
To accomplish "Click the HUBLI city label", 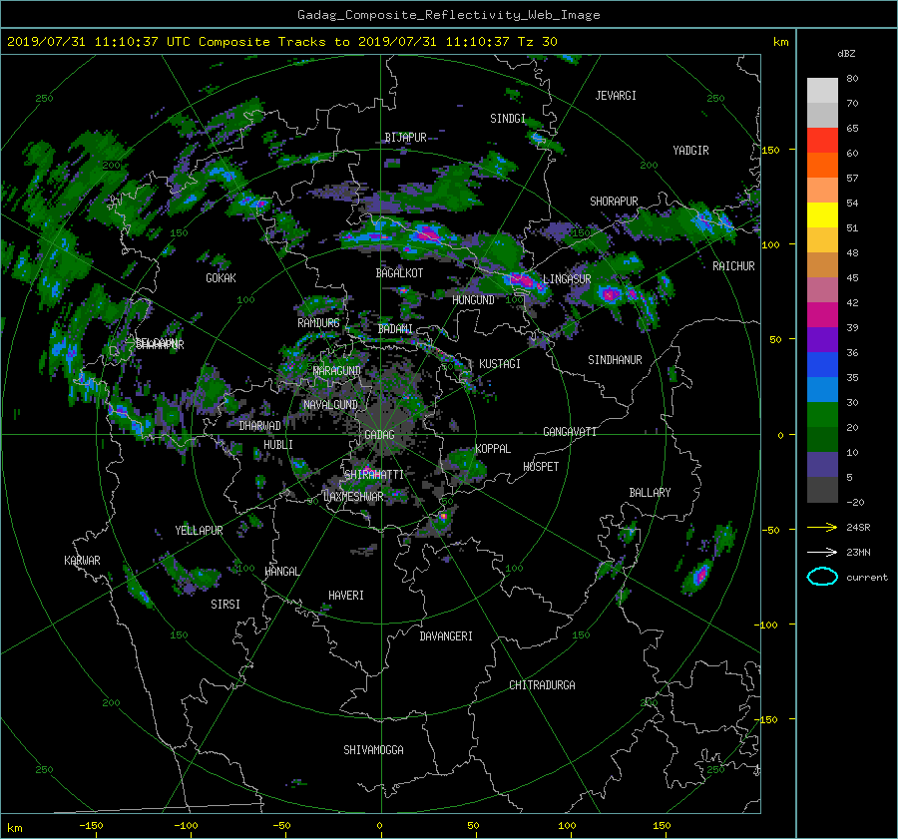I will pyautogui.click(x=278, y=445).
